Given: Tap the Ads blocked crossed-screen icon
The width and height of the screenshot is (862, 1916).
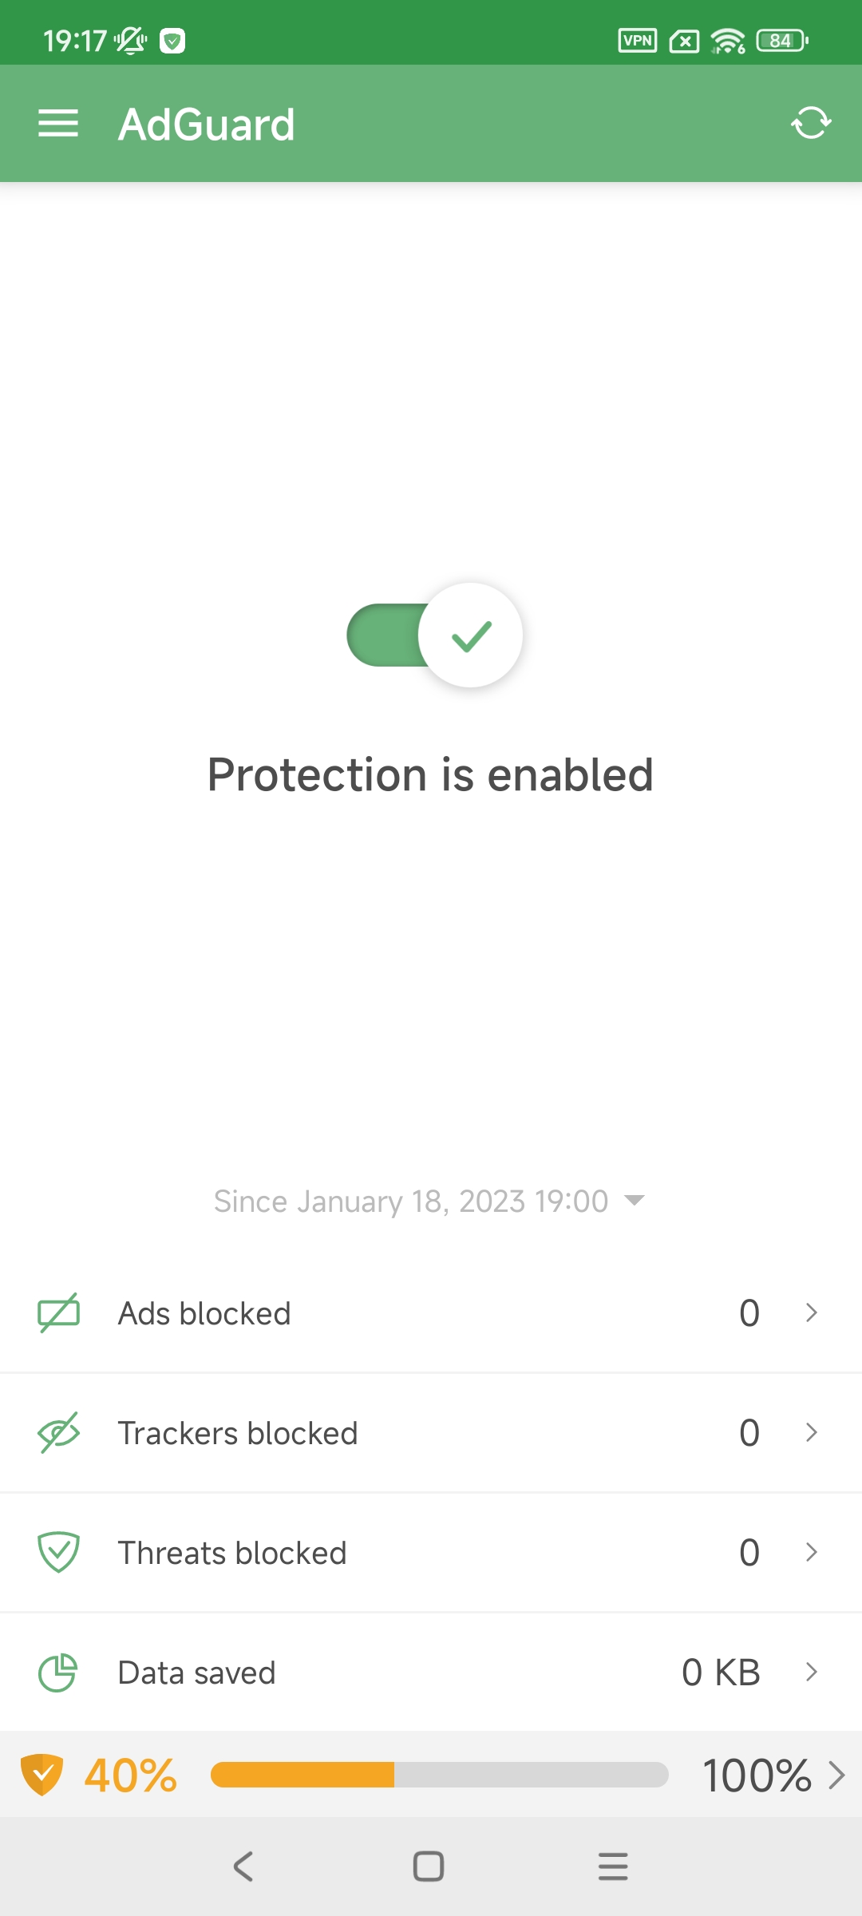Looking at the screenshot, I should (x=59, y=1313).
